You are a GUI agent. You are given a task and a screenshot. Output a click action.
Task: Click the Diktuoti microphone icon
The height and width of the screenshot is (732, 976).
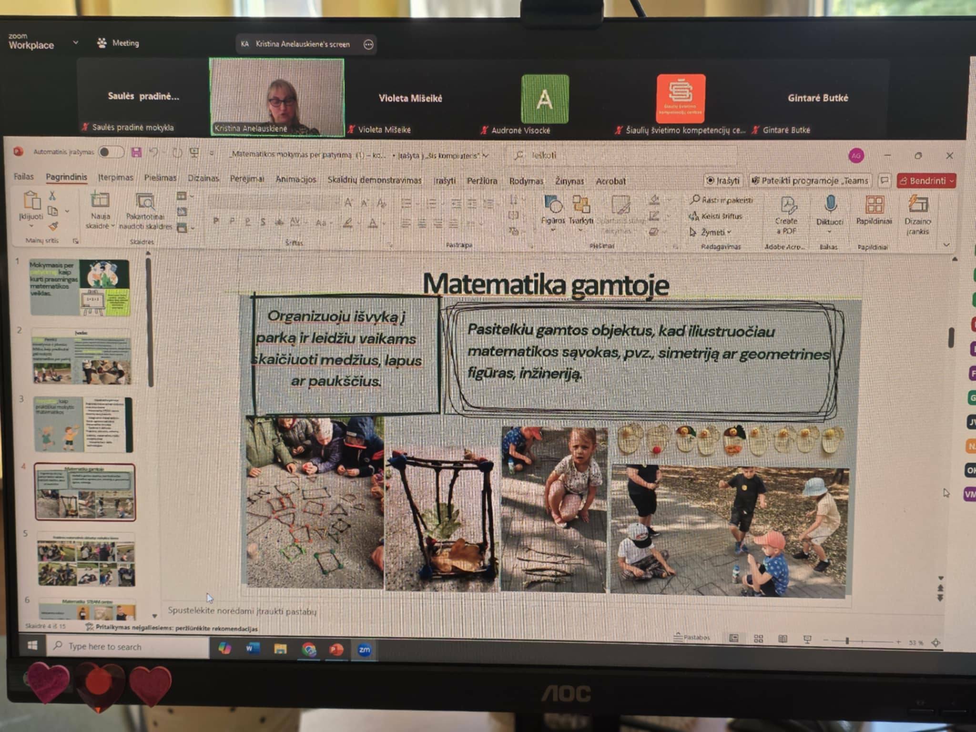point(830,204)
